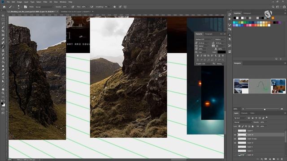Open the File menu

coord(8,2)
